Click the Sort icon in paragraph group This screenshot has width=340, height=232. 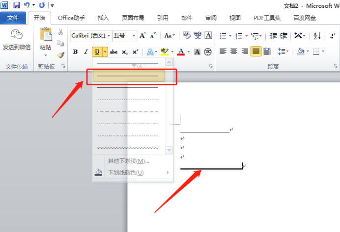317,36
